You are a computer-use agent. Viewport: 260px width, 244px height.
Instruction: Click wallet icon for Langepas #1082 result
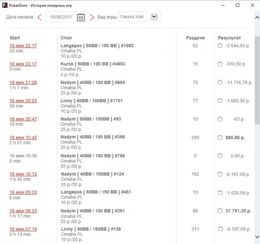click(x=220, y=45)
